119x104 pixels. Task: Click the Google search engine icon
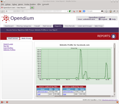84,11
